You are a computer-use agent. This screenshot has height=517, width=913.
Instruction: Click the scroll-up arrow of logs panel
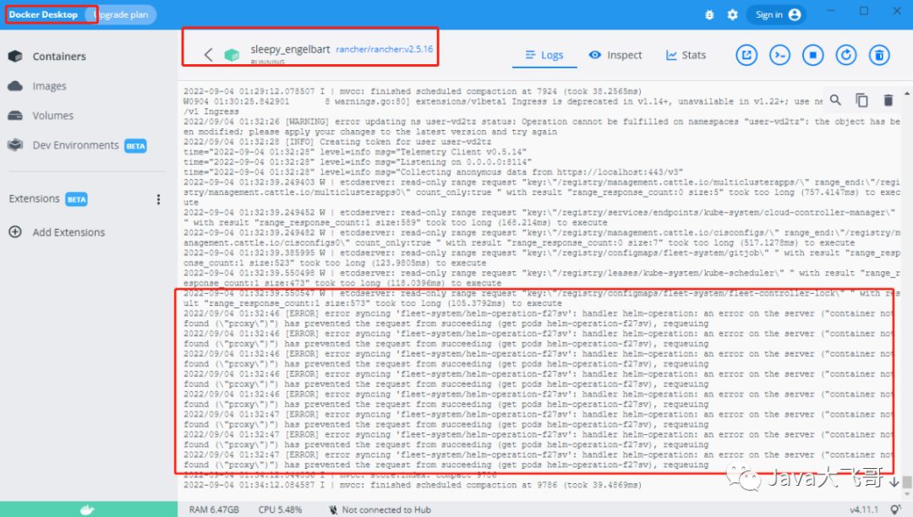click(x=906, y=93)
